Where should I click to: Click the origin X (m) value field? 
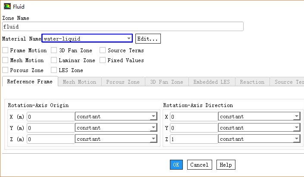pos(51,117)
